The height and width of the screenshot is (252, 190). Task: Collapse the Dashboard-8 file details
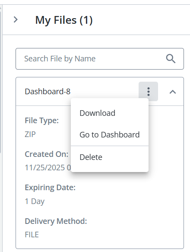(x=173, y=92)
